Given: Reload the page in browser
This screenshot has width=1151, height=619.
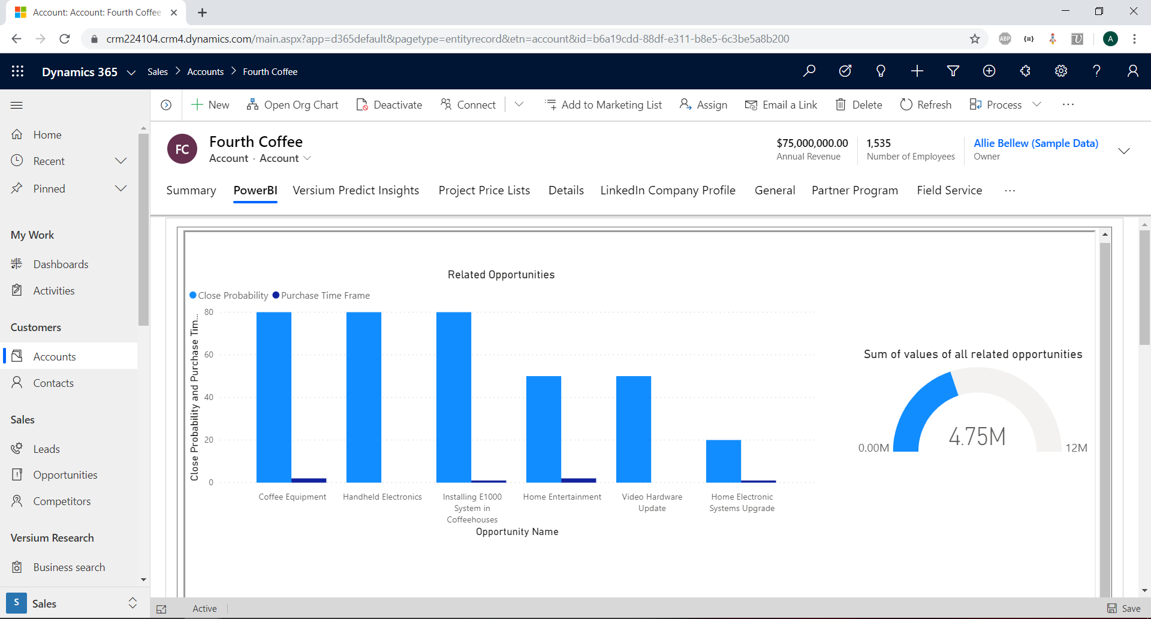Looking at the screenshot, I should coord(65,39).
